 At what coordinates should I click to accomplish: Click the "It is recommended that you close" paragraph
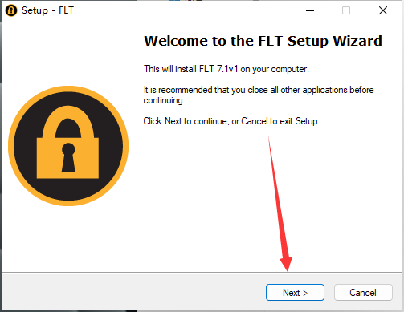(259, 95)
